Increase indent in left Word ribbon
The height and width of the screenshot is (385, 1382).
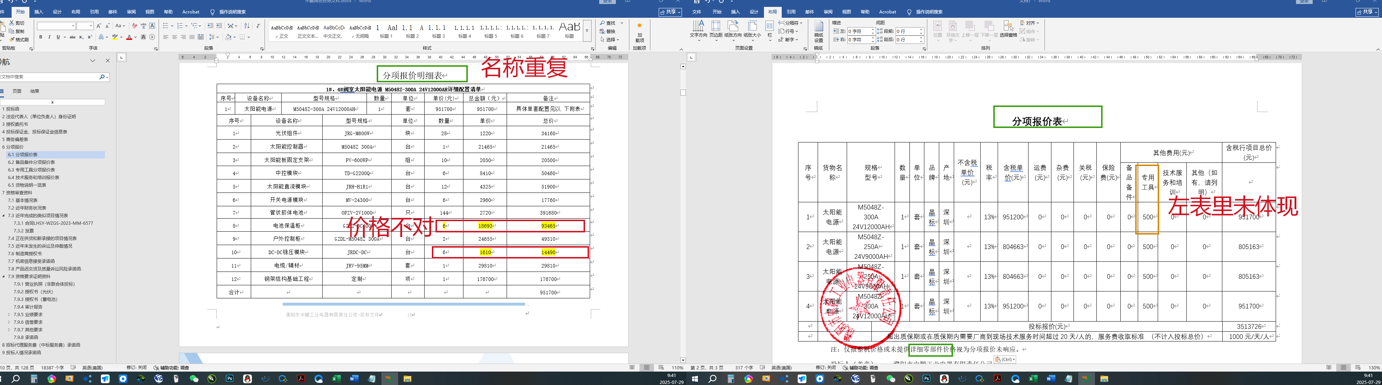(x=220, y=26)
